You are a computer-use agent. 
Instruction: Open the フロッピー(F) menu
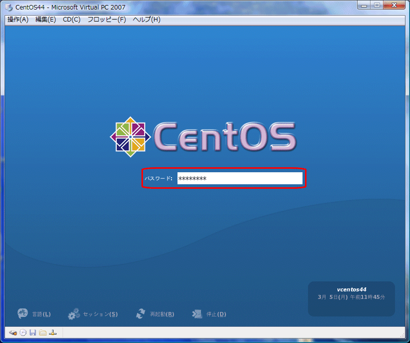pyautogui.click(x=106, y=20)
